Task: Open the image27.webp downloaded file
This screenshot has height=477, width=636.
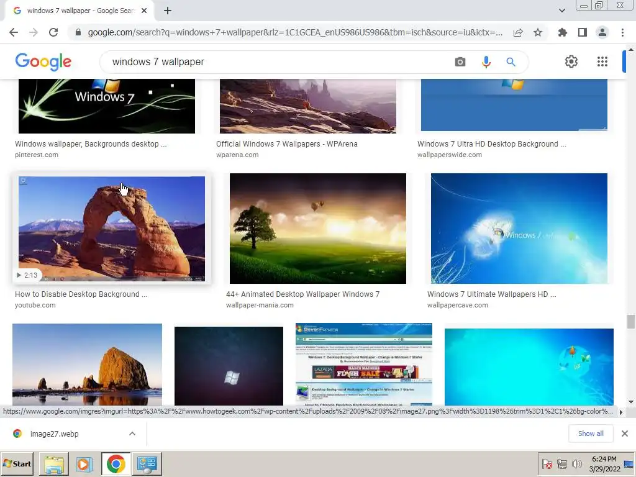Action: (x=55, y=434)
